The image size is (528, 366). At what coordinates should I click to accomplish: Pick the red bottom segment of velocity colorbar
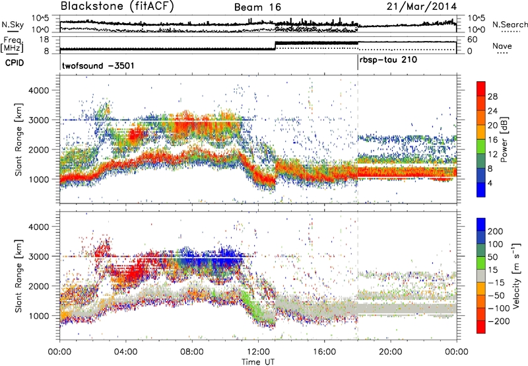481,327
